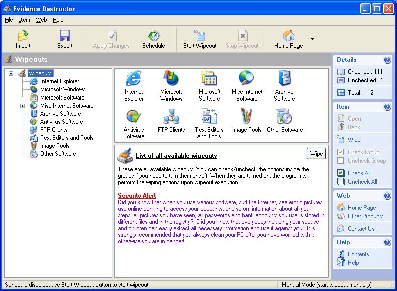Select Antivirus Software in the tree

click(61, 122)
